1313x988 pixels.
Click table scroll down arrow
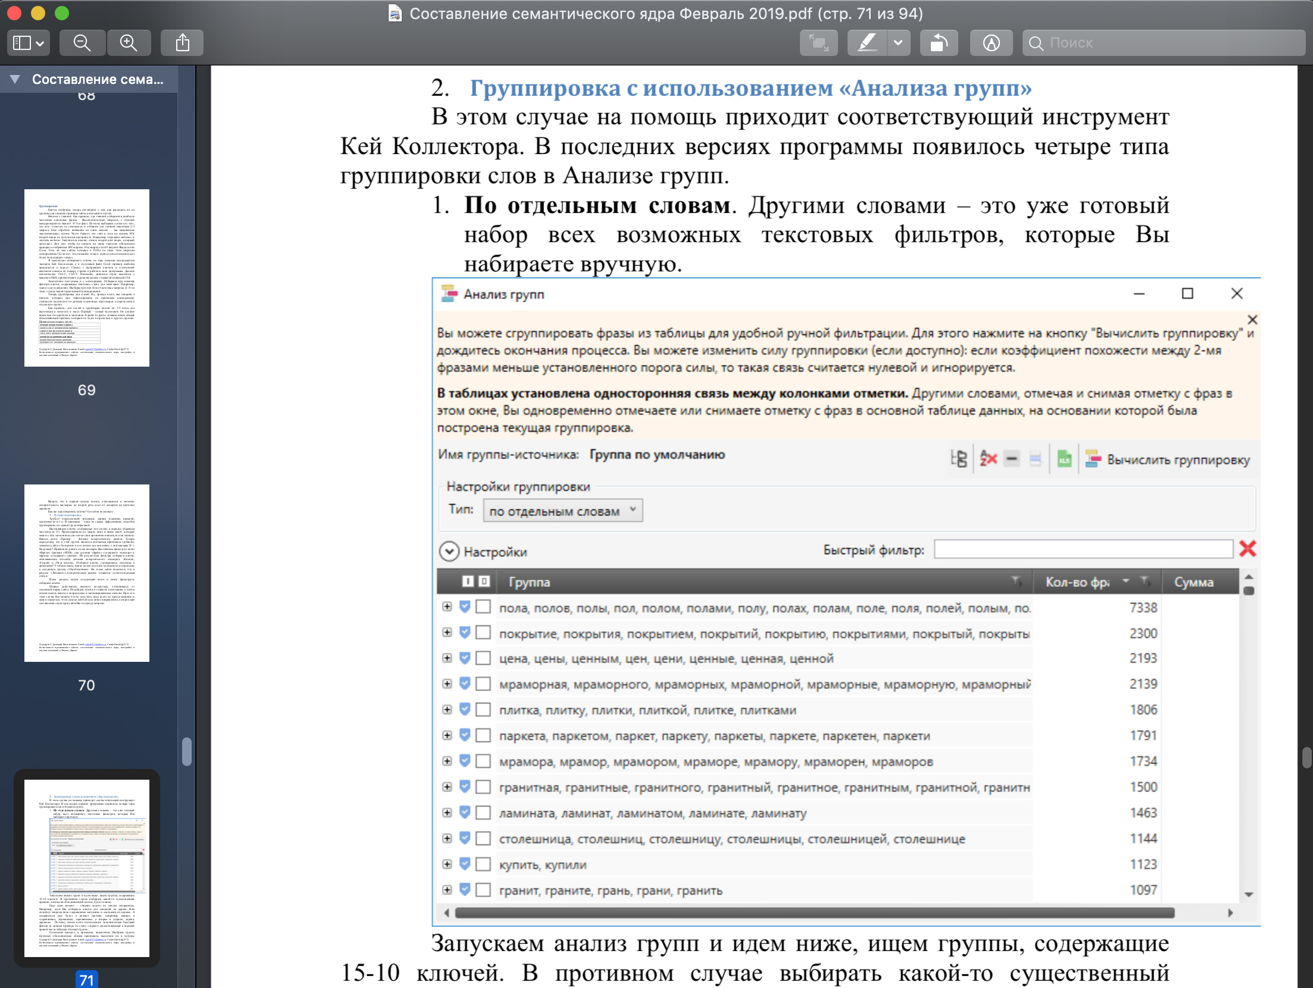point(1249,895)
